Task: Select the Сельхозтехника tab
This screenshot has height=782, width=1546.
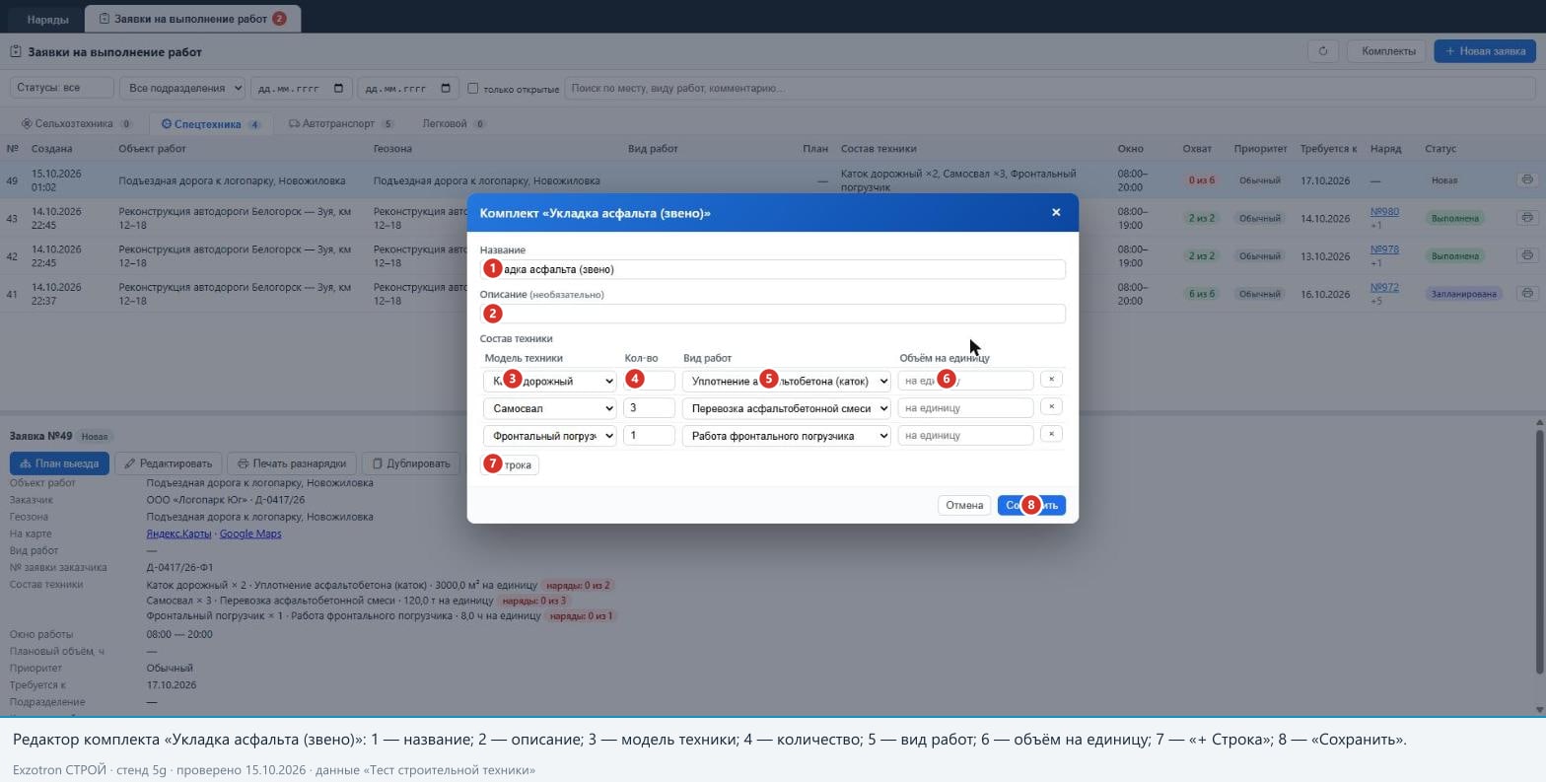Action: [x=77, y=124]
